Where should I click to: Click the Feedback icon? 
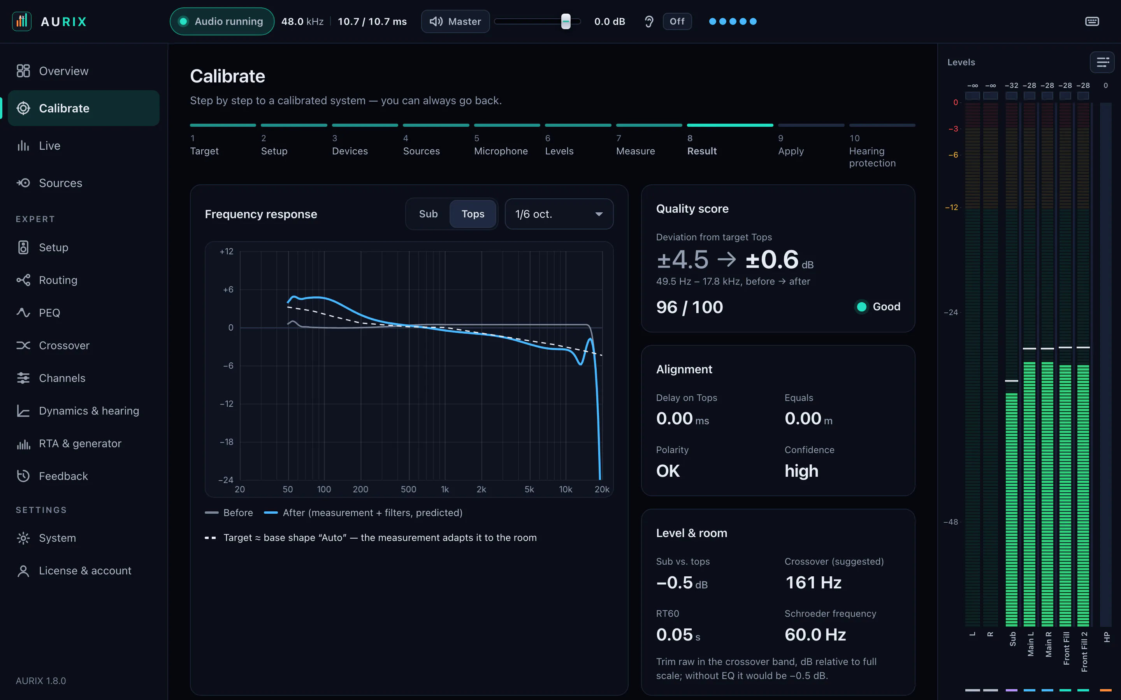[x=23, y=476]
